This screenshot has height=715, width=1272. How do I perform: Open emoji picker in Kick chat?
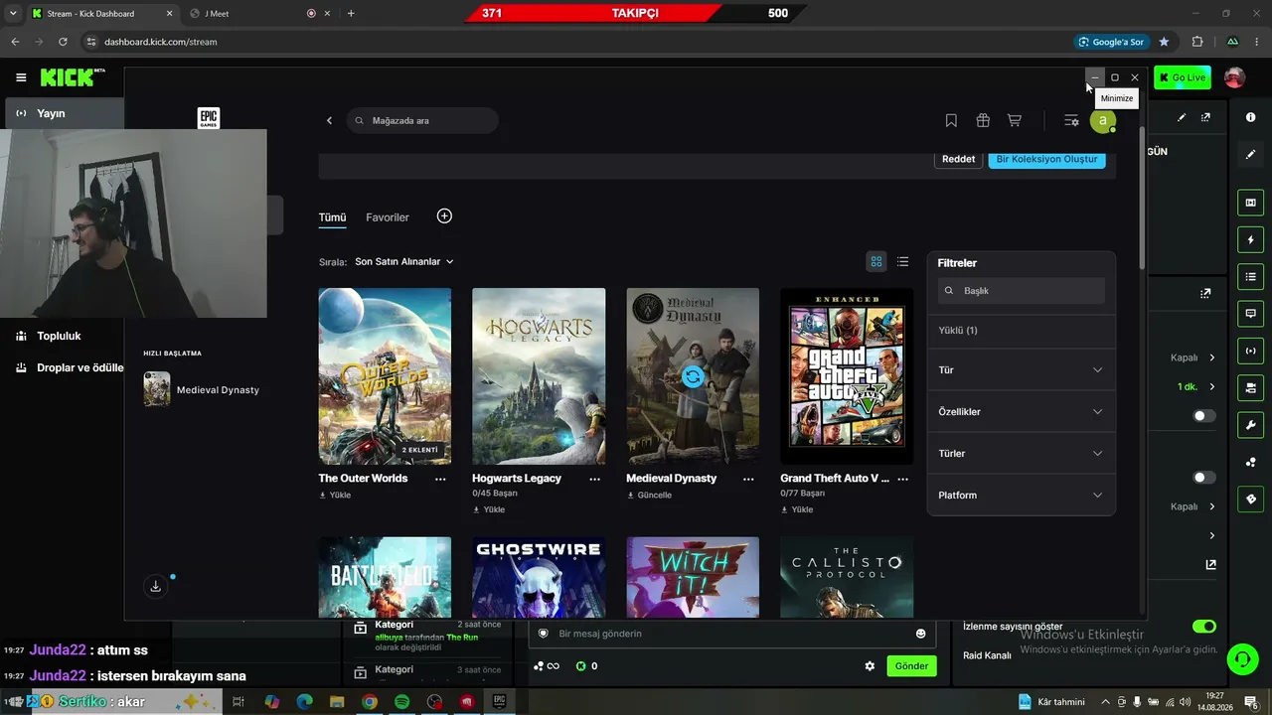tap(920, 634)
